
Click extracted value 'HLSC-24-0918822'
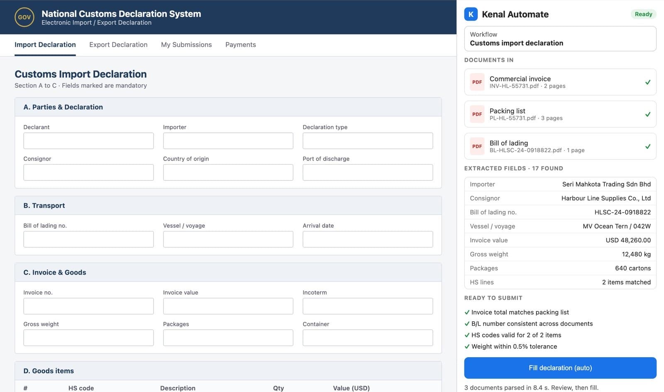[x=622, y=212]
